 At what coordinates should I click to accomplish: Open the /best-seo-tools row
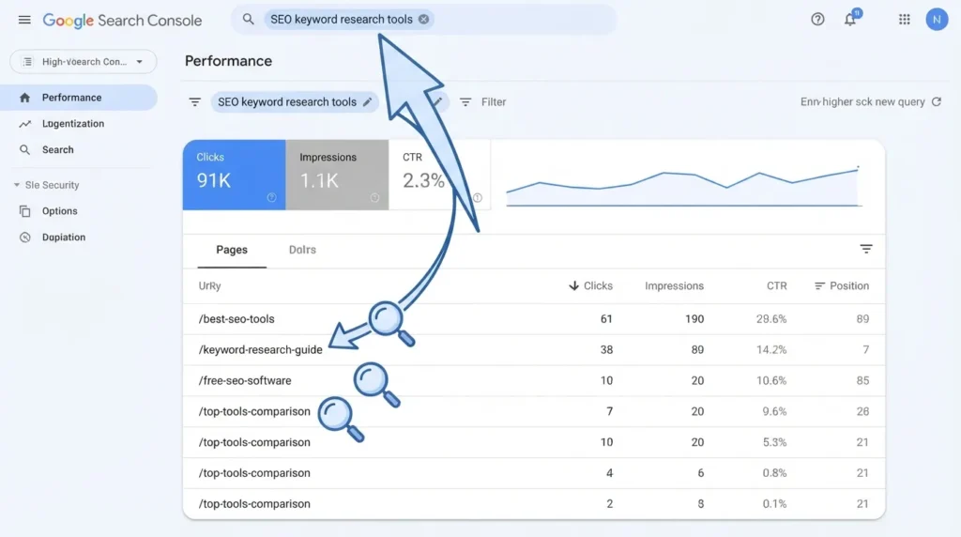point(534,319)
